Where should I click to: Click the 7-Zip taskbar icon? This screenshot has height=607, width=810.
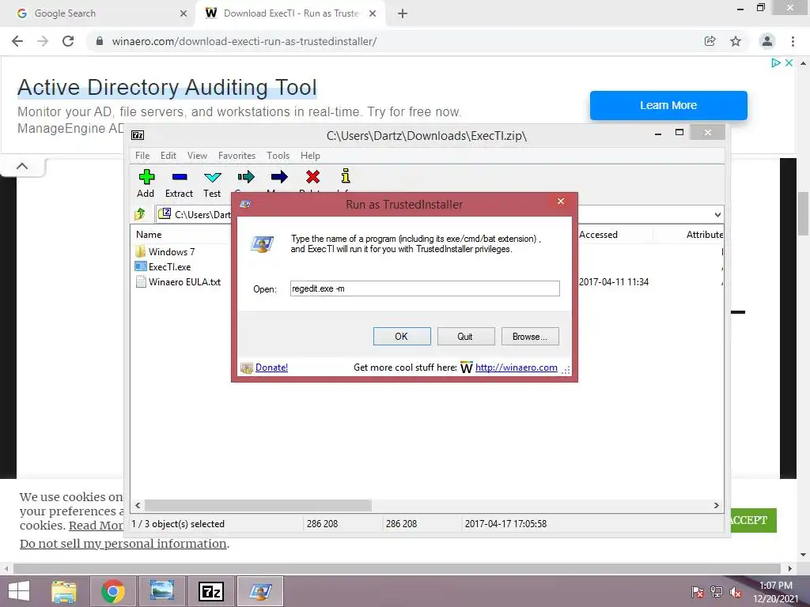[211, 591]
